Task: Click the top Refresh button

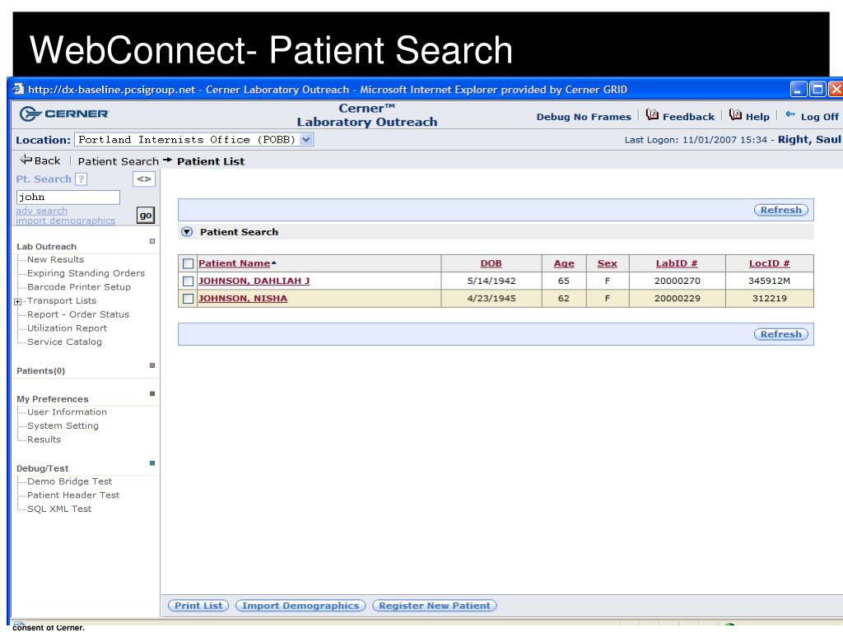Action: point(780,210)
